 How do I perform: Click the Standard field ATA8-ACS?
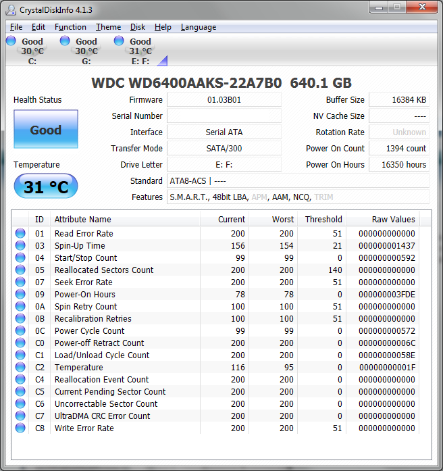coord(298,181)
